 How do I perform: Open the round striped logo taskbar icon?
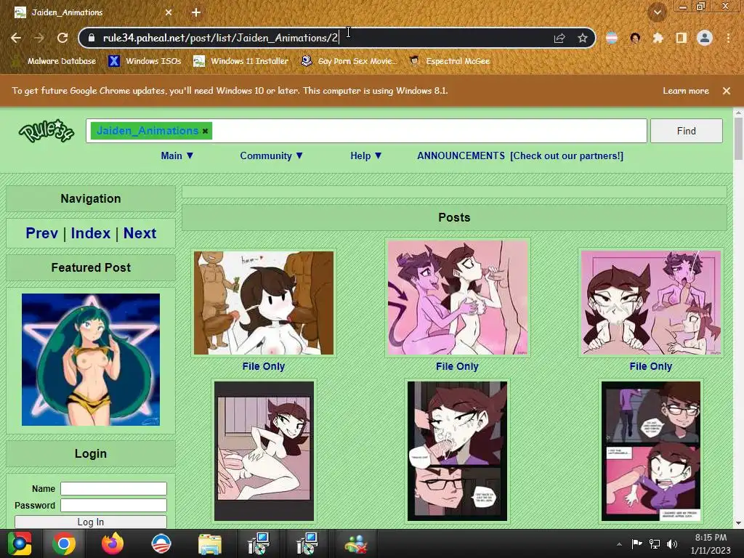(x=161, y=543)
